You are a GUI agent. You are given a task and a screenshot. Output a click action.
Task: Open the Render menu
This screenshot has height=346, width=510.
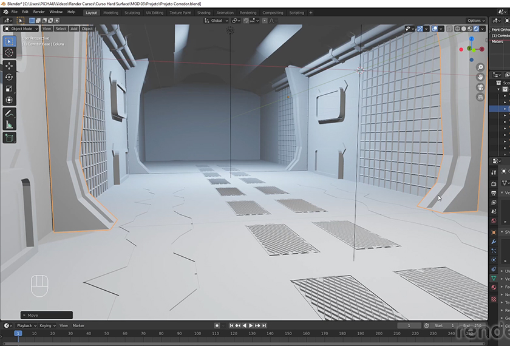pos(39,12)
